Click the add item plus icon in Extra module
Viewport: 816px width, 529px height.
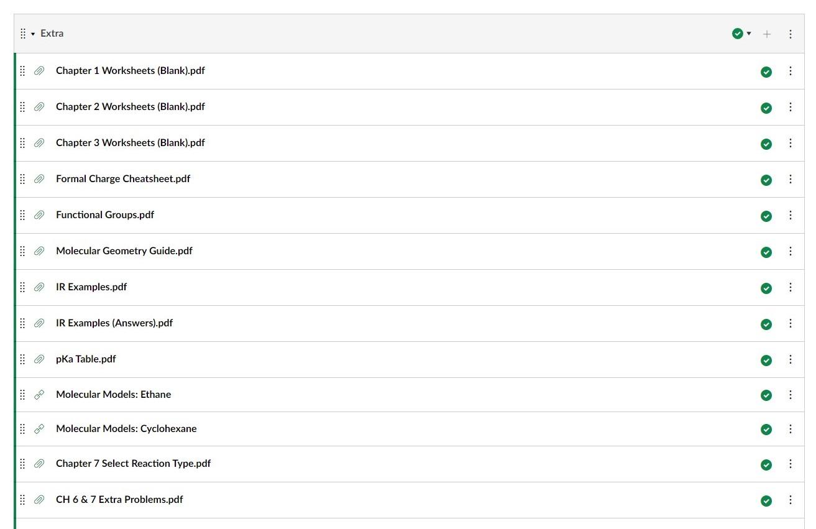767,34
